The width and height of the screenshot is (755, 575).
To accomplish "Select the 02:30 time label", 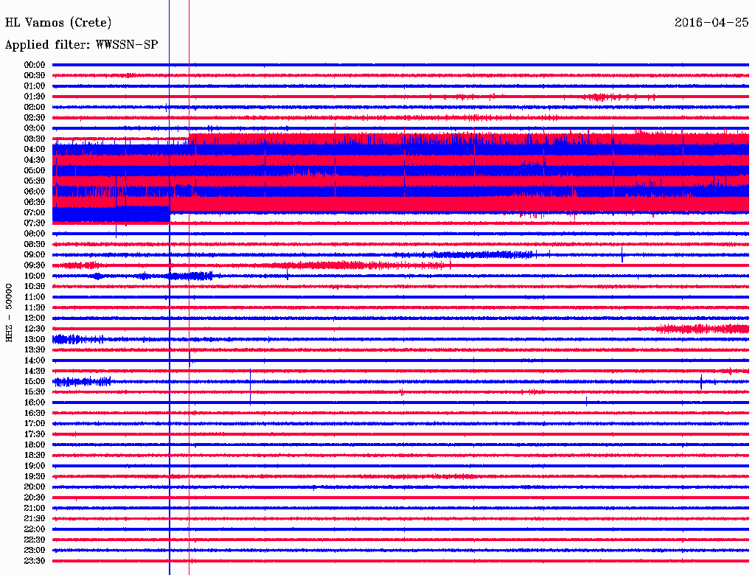I will 34,117.
